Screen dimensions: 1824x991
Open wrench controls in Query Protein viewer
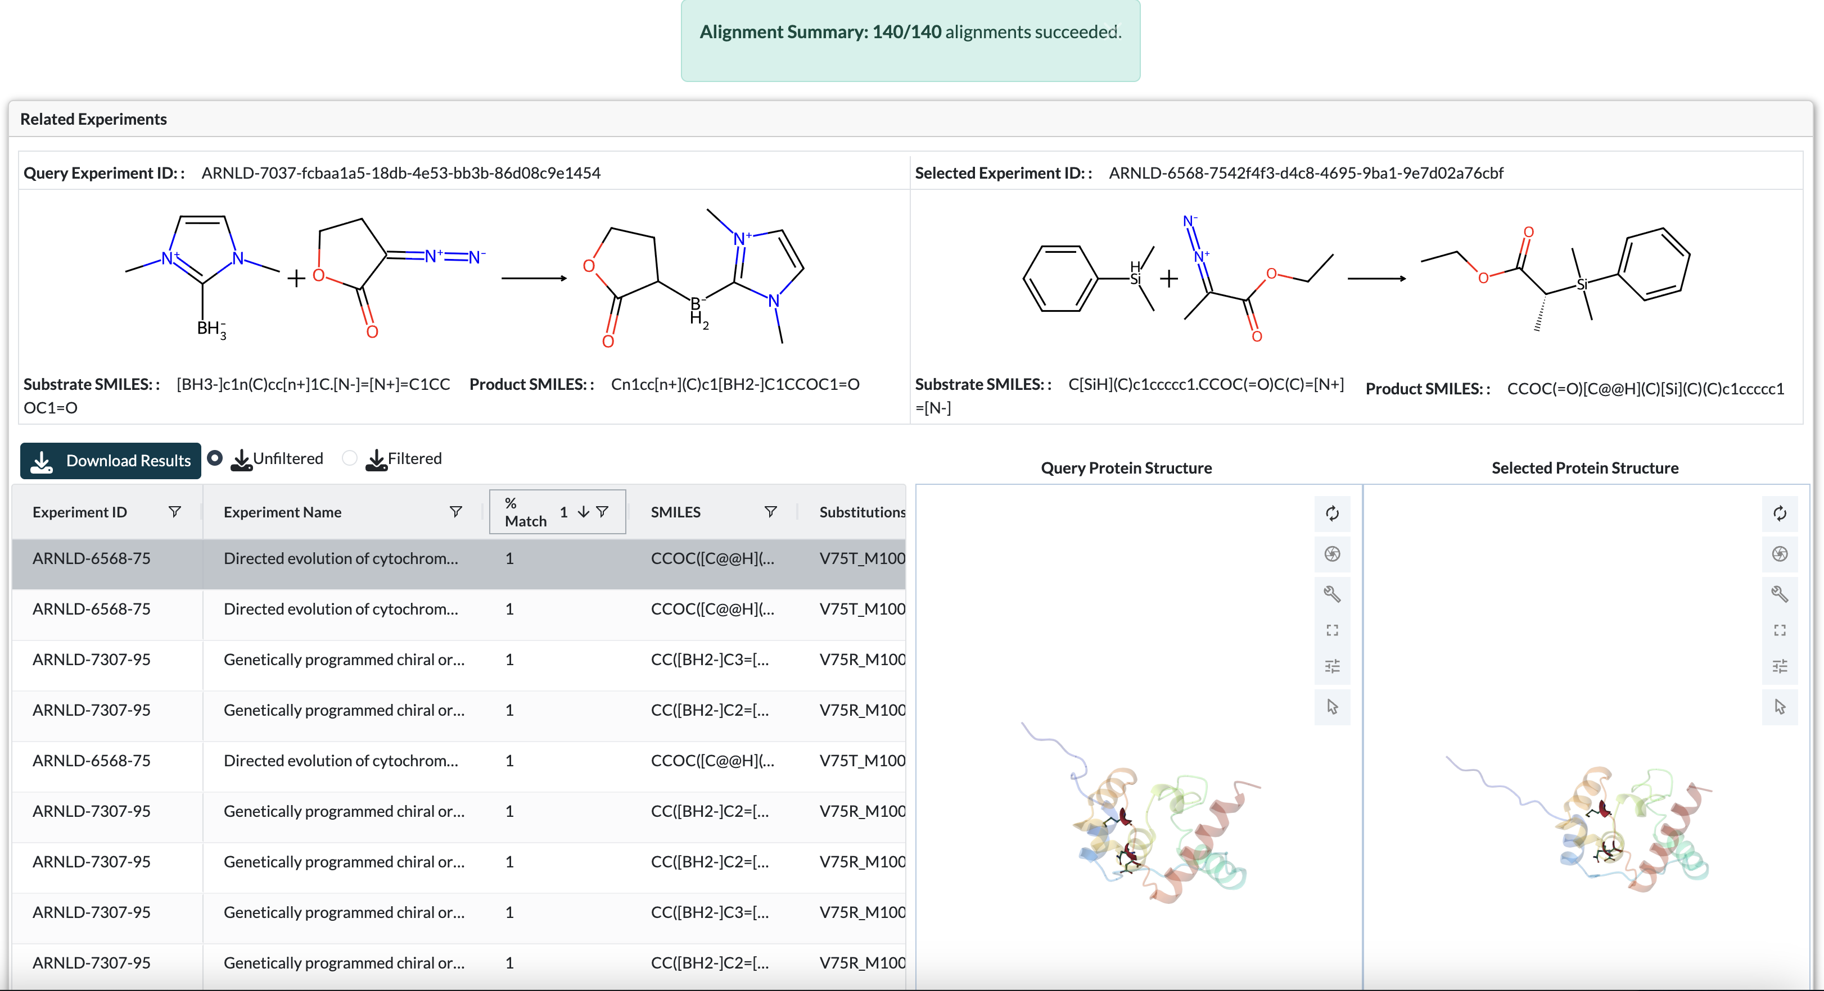point(1332,594)
